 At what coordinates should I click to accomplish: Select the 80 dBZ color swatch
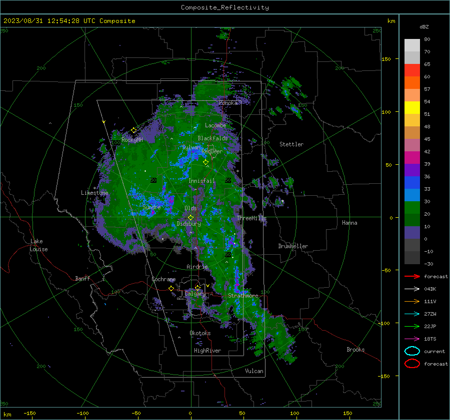[x=412, y=45]
